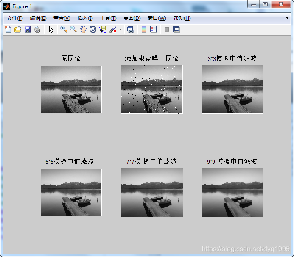The width and height of the screenshot is (294, 257).
Task: Maximize the Figure 1 window
Action: click(265, 5)
